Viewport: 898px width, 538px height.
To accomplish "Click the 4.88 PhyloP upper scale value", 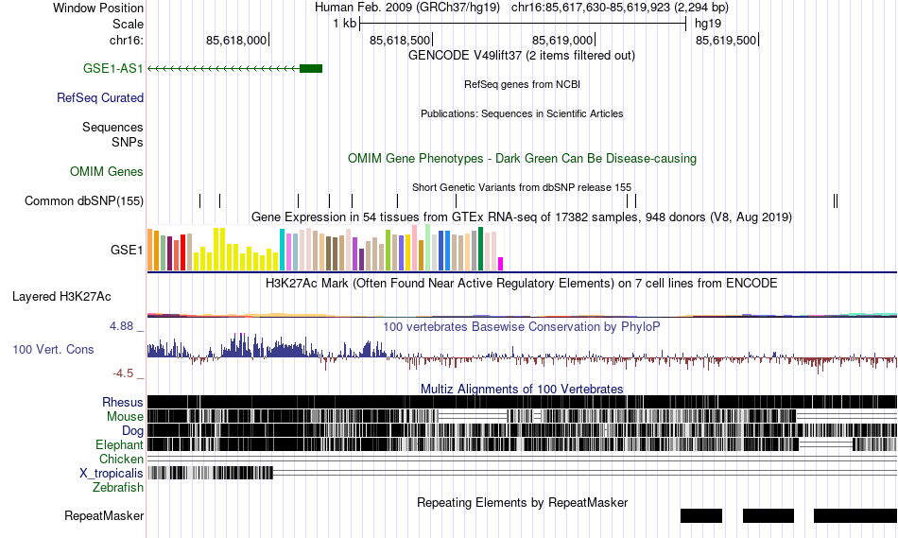I will click(121, 326).
